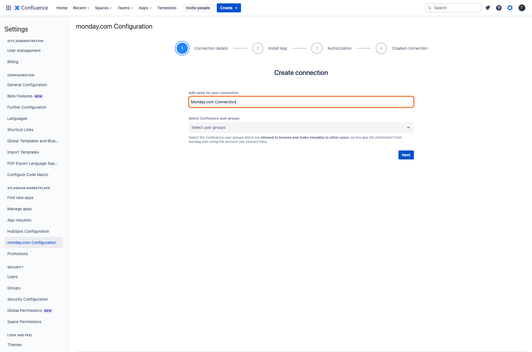Open PDF Export Language Support
The image size is (532, 352).
(x=33, y=163)
